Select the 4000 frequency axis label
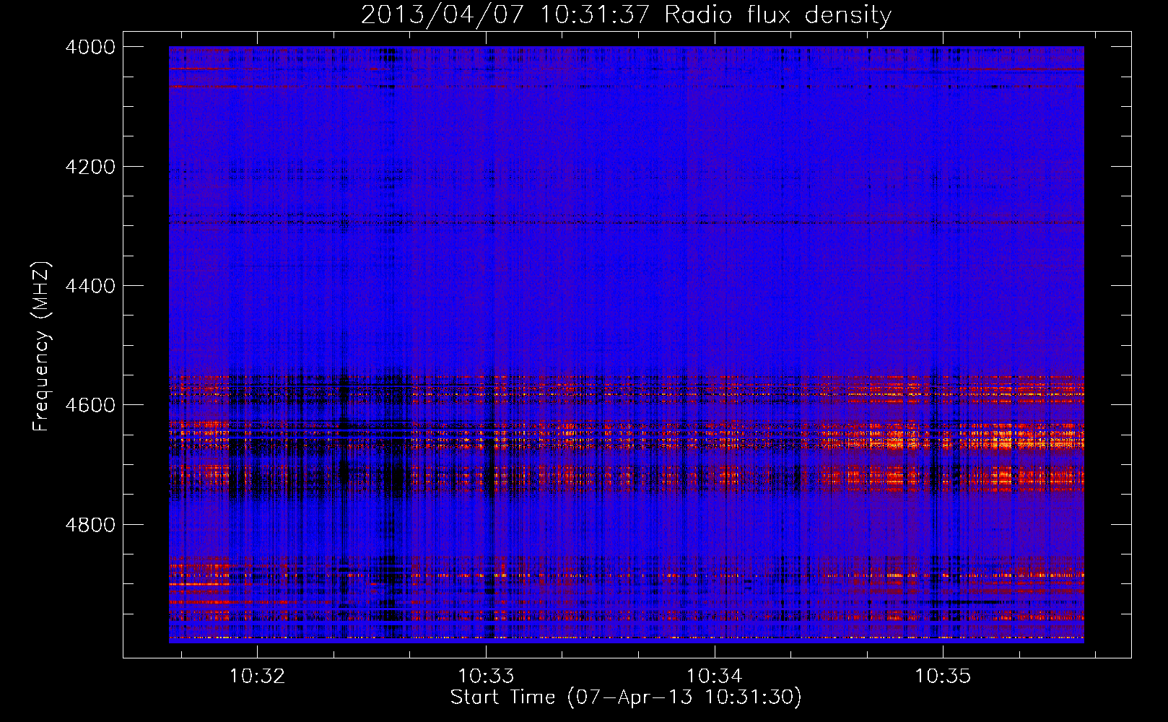 click(x=90, y=47)
